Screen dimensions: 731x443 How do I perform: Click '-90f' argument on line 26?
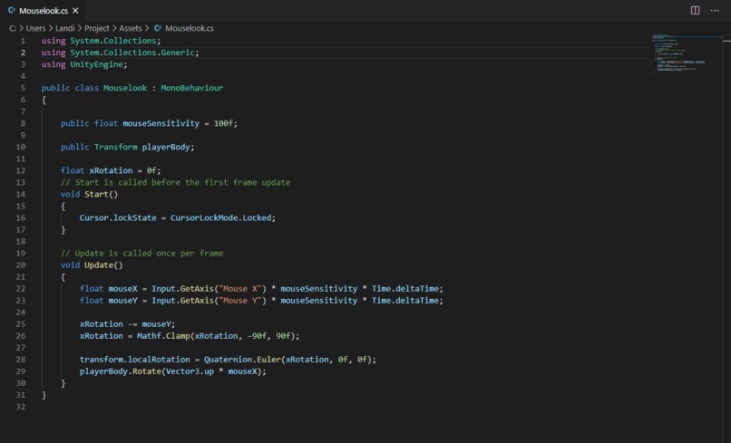[x=257, y=336]
